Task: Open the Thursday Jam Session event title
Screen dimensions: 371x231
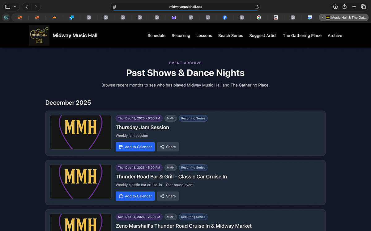Action: coord(142,127)
